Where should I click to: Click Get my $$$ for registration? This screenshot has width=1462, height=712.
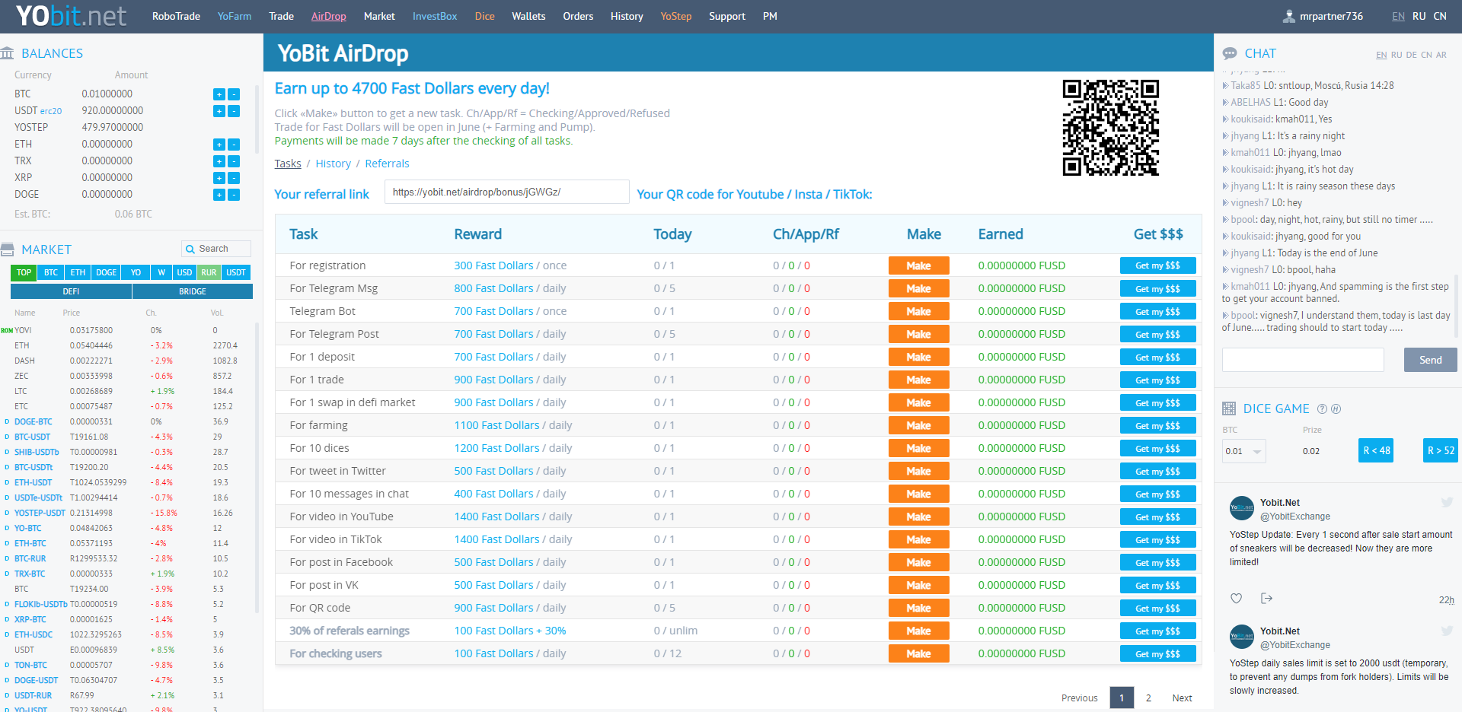[1157, 265]
